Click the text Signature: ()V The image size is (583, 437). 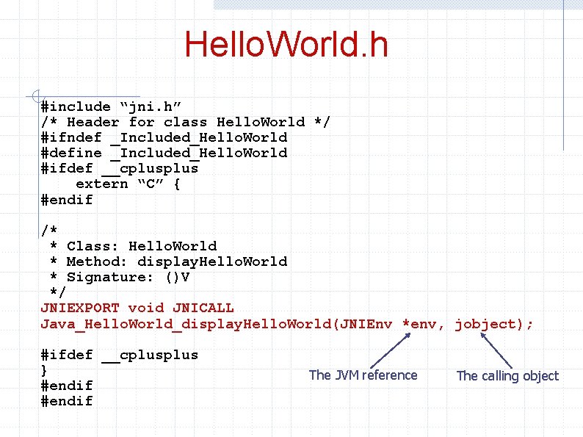click(128, 277)
